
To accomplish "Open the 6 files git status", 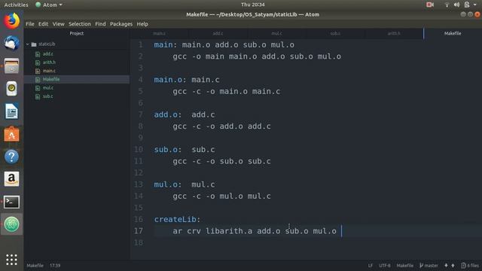I will (x=470, y=266).
